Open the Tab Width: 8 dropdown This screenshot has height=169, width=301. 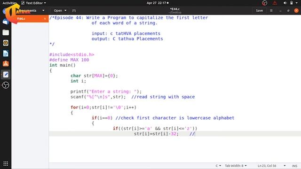point(236,166)
